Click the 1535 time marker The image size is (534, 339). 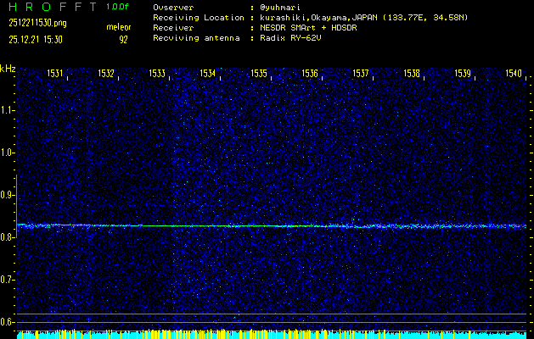pyautogui.click(x=259, y=75)
